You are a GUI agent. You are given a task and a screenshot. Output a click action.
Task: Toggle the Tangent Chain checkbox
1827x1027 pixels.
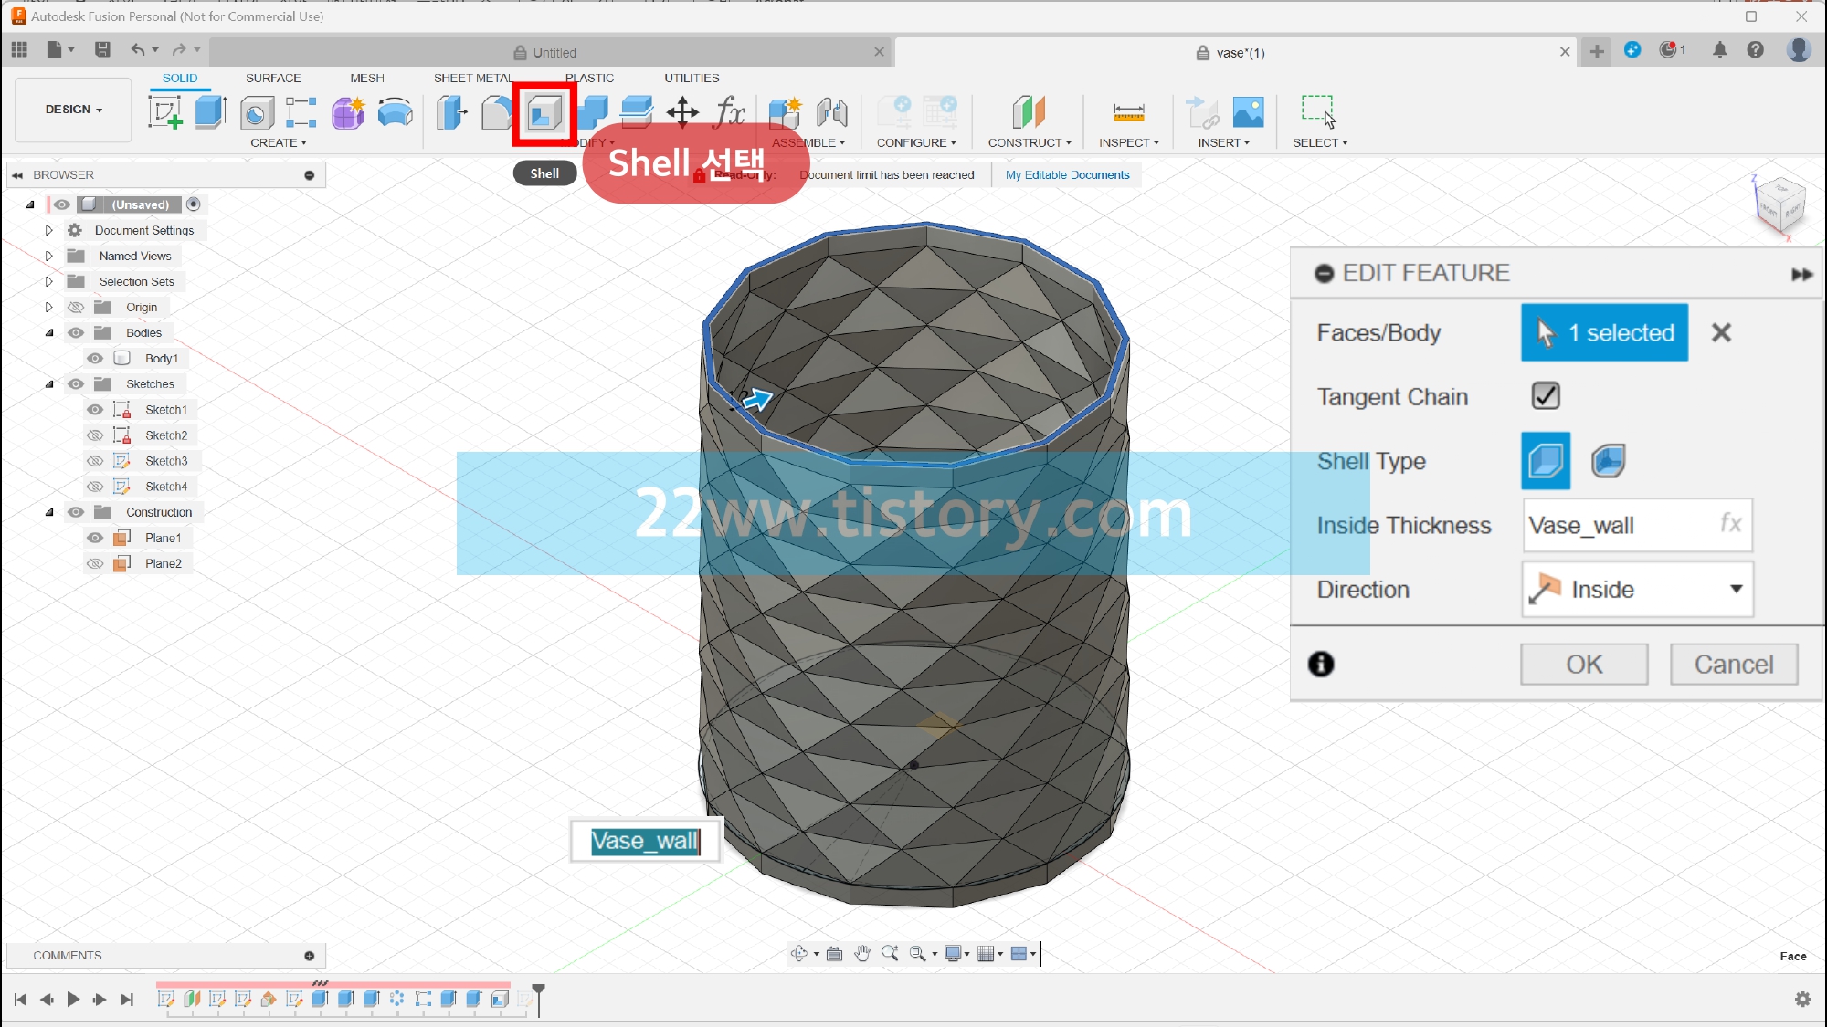(x=1545, y=396)
